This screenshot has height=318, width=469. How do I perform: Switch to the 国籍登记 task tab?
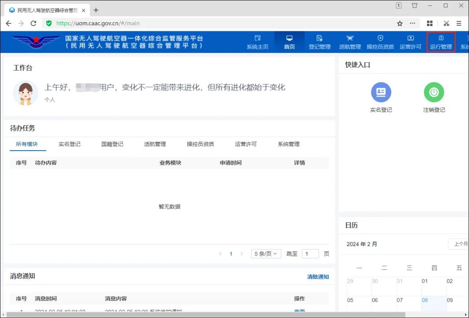tap(112, 144)
